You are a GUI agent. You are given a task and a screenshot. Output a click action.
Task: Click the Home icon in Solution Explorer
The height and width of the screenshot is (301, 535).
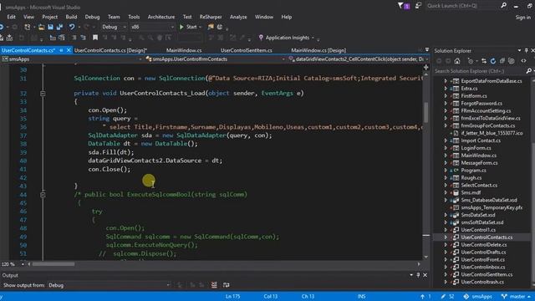(x=457, y=61)
